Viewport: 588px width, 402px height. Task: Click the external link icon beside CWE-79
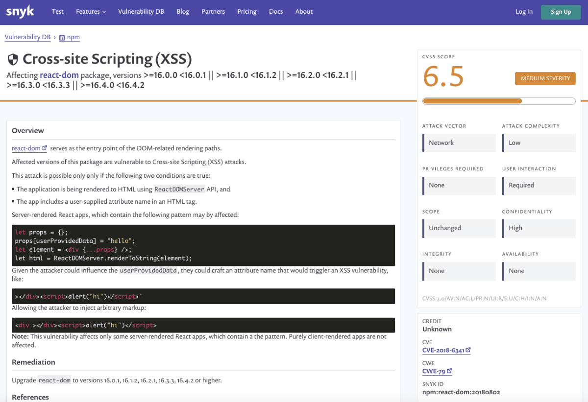point(449,371)
